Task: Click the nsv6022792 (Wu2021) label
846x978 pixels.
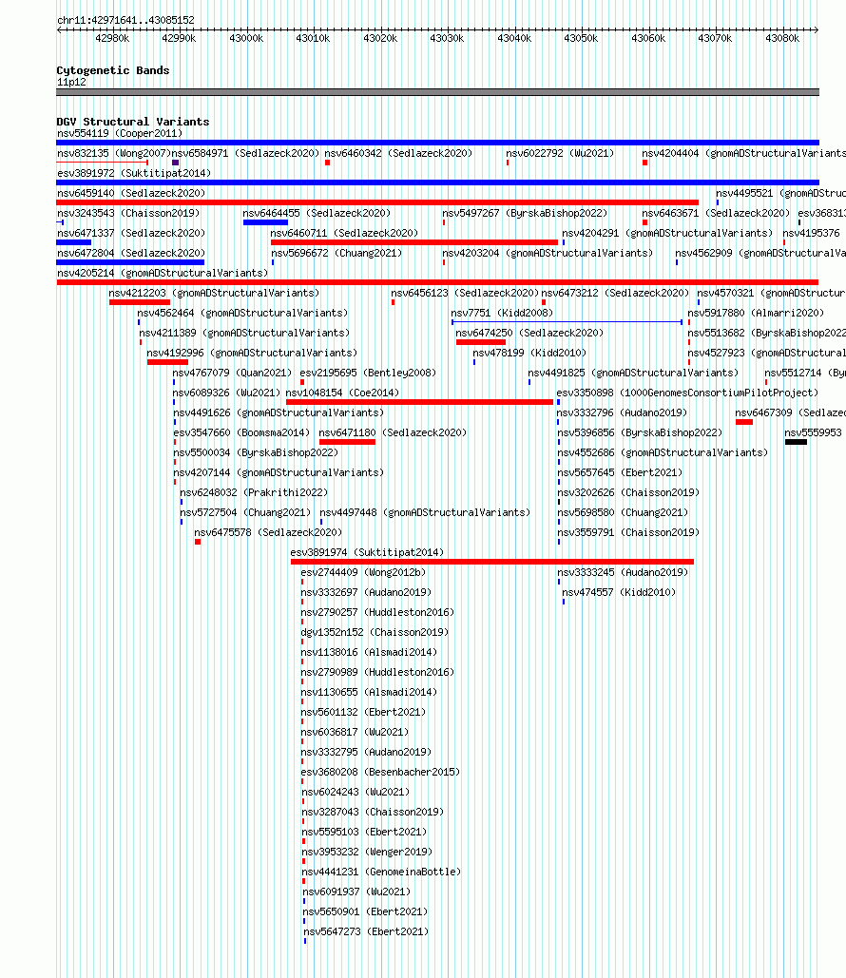Action: pos(560,153)
